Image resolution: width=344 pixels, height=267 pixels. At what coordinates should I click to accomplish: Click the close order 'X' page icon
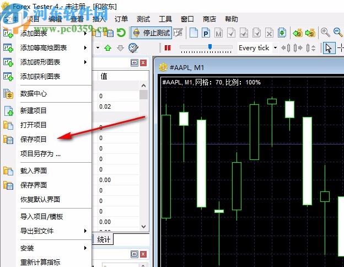269,33
